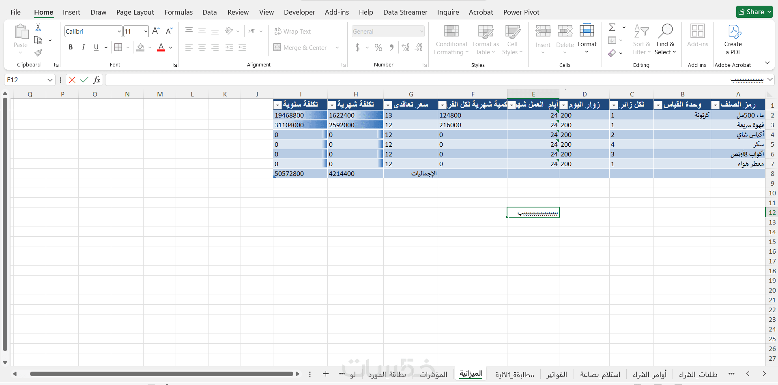
Task: Click the Decrease Decimal icon
Action: pyautogui.click(x=419, y=47)
